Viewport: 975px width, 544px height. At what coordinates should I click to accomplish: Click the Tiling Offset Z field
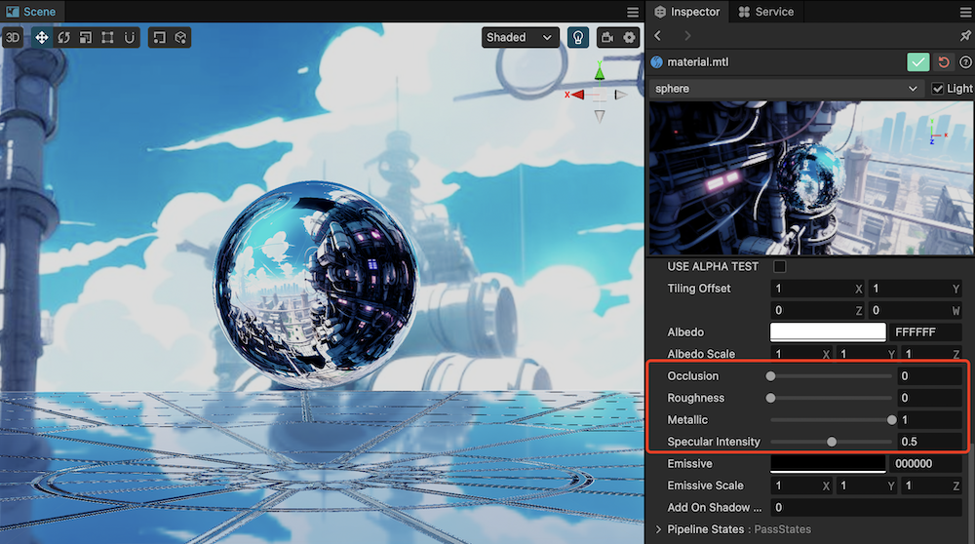[x=817, y=310]
